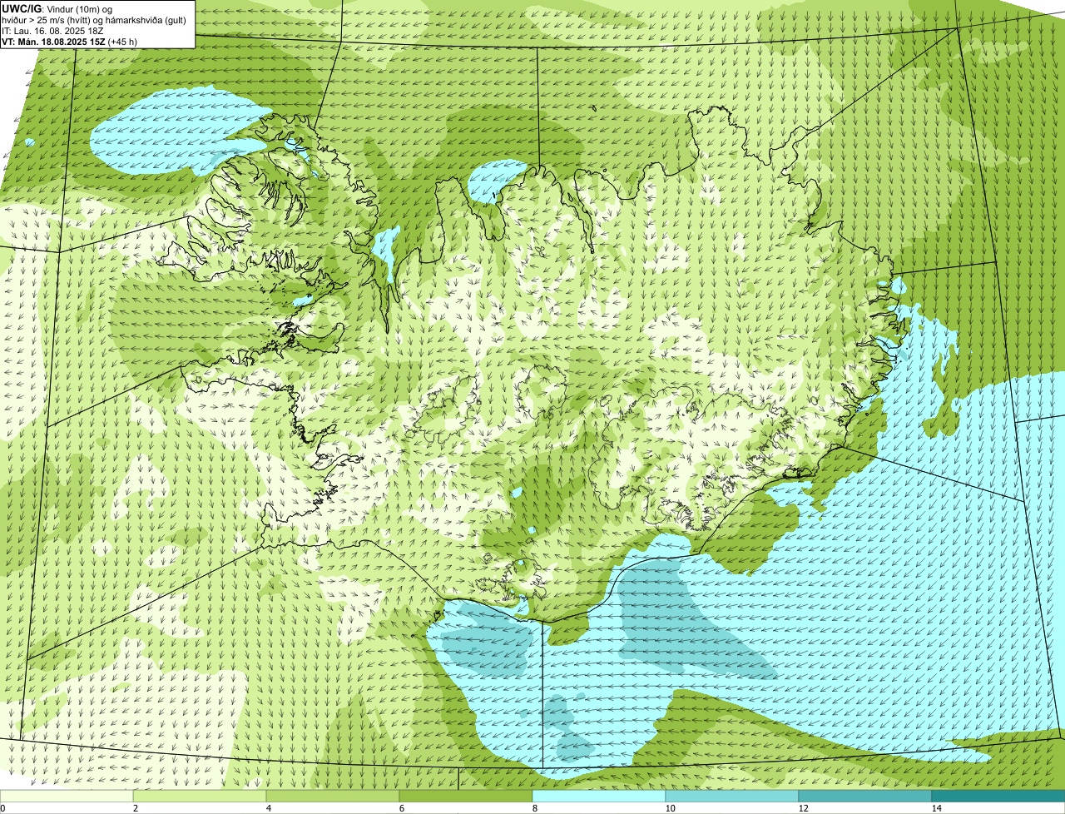Click the 12–14 m/s teal legend swatch
The width and height of the screenshot is (1065, 814).
tap(865, 796)
